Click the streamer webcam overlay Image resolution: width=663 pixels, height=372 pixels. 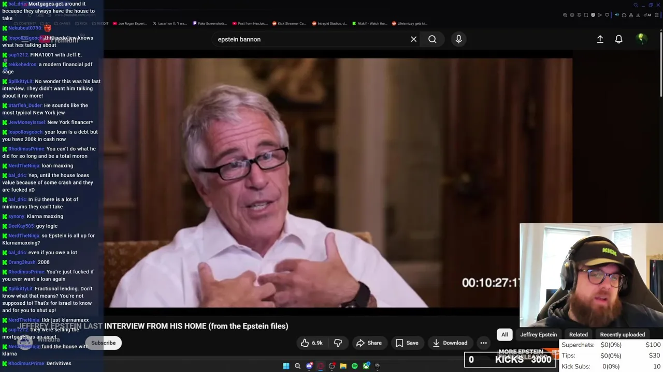tap(591, 275)
